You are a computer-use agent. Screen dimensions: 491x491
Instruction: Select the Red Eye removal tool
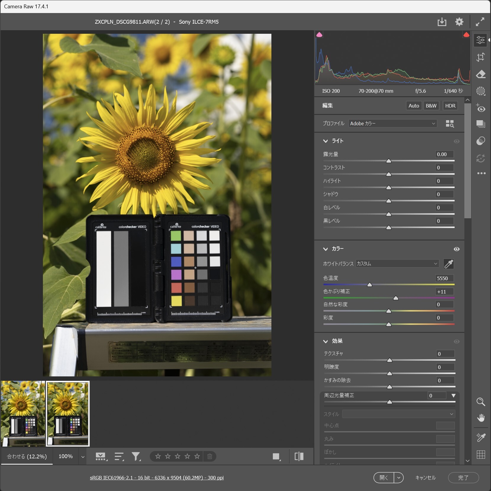click(481, 108)
